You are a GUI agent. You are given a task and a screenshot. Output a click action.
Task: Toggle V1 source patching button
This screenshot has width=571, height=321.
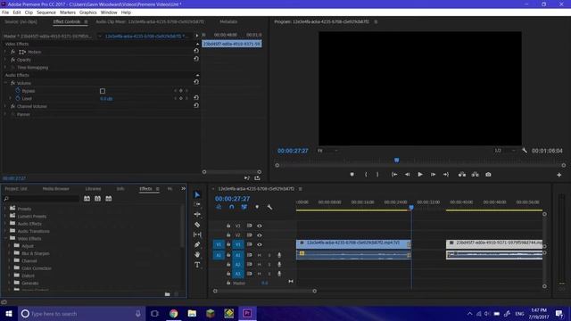[x=219, y=244]
